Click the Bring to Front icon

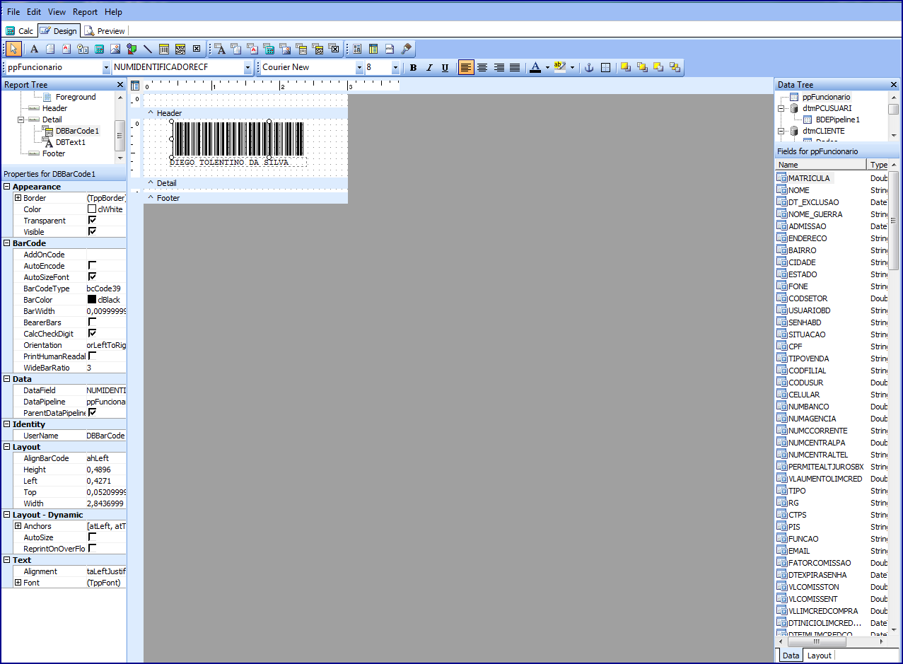point(626,67)
